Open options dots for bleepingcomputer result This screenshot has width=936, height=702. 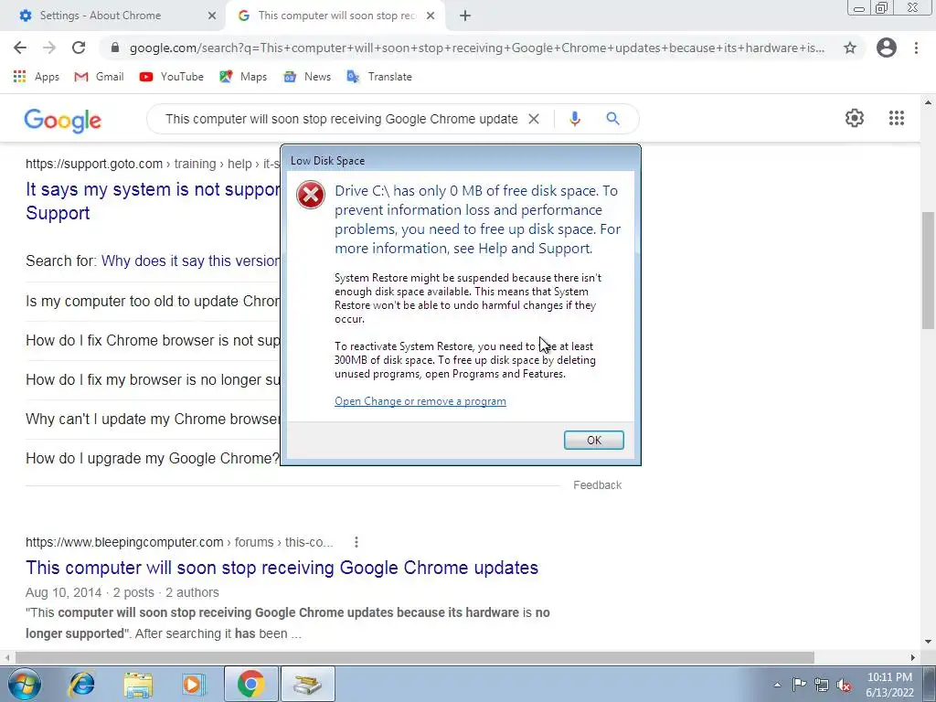pos(356,542)
